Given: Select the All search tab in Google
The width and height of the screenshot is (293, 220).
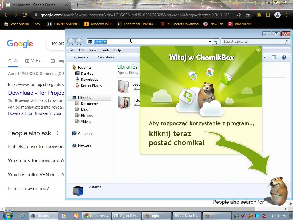Looking at the screenshot, I should [x=13, y=61].
